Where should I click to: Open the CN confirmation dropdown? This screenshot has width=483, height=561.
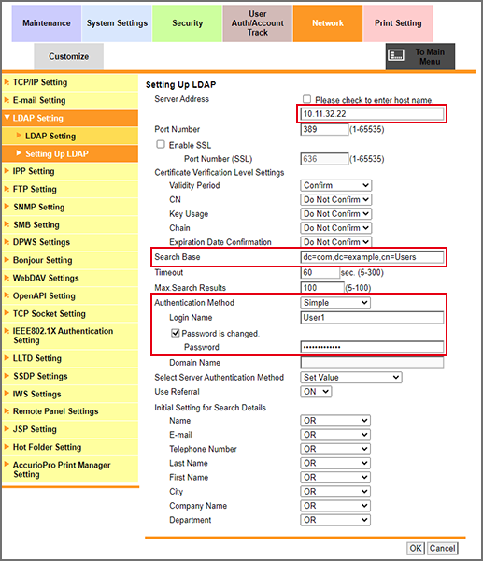tap(336, 200)
